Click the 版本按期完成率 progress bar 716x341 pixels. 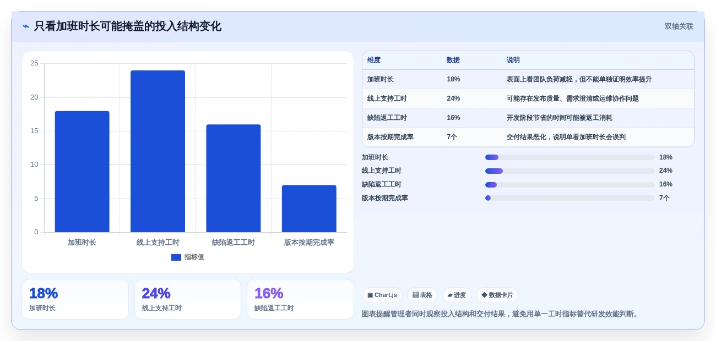coord(570,198)
